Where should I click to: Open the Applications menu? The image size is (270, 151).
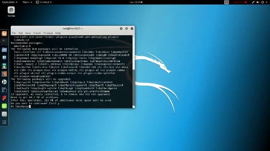click(10, 2)
